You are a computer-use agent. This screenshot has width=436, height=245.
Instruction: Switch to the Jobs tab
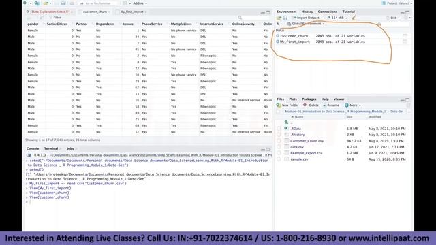(70, 148)
